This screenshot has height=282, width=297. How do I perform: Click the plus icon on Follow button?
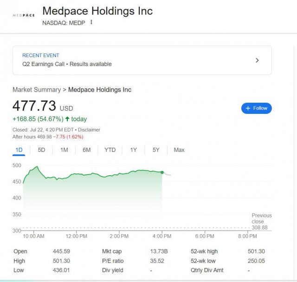click(x=248, y=108)
